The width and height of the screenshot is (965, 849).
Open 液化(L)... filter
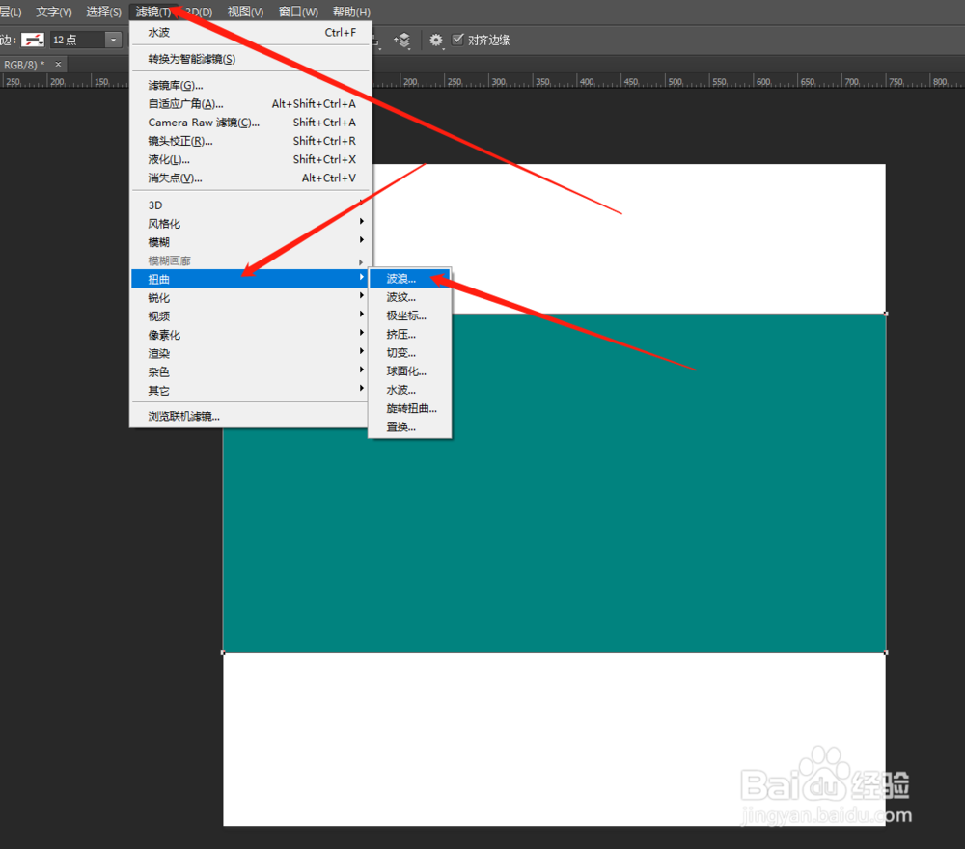pos(251,159)
